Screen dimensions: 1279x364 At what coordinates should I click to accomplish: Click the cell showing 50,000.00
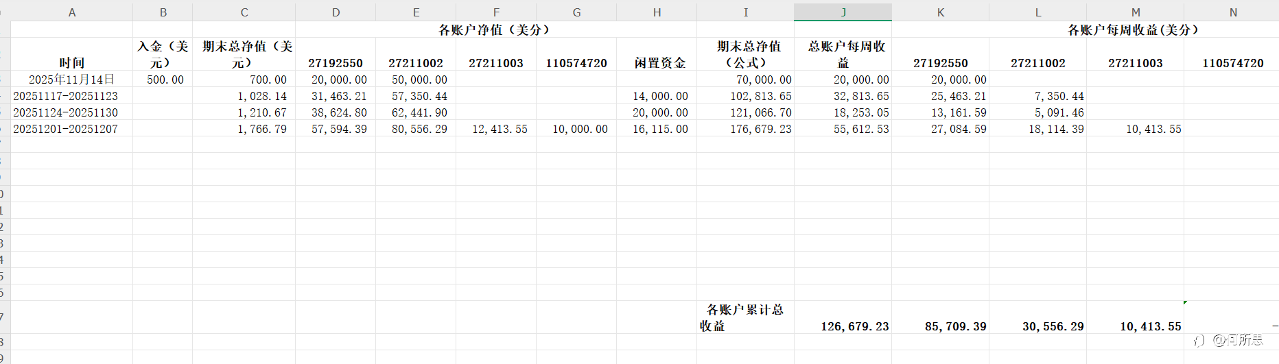pos(416,79)
